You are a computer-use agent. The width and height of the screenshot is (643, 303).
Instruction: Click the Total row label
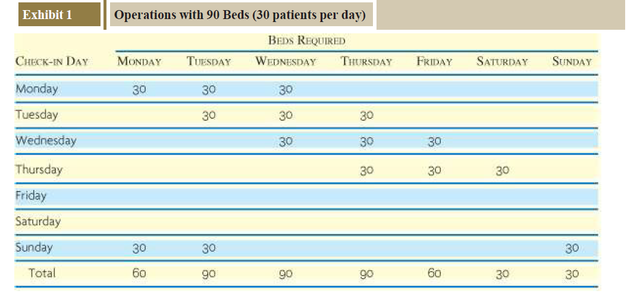click(x=42, y=273)
